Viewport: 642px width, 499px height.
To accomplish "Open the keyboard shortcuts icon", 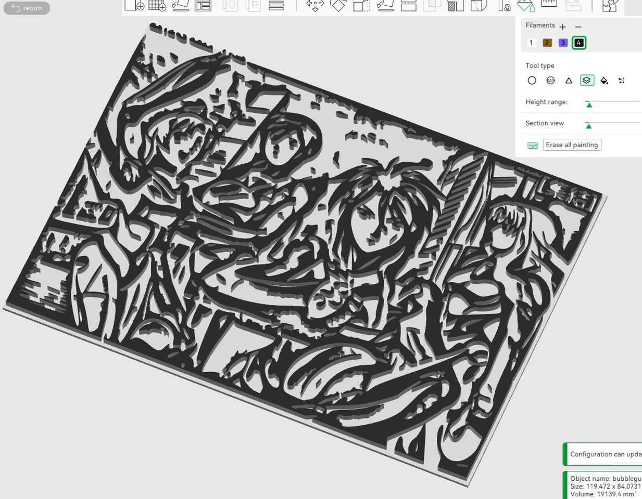I will point(532,145).
